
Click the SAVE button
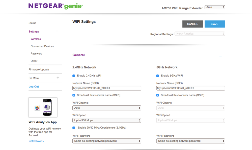215,24
